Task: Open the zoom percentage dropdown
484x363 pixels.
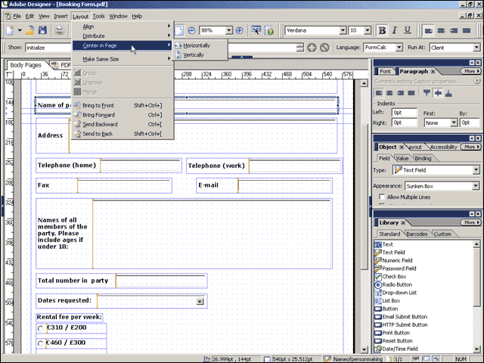Action: click(x=228, y=30)
